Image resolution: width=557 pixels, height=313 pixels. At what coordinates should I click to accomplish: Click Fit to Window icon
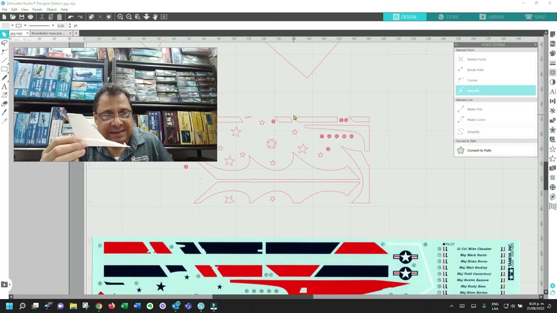pyautogui.click(x=164, y=17)
